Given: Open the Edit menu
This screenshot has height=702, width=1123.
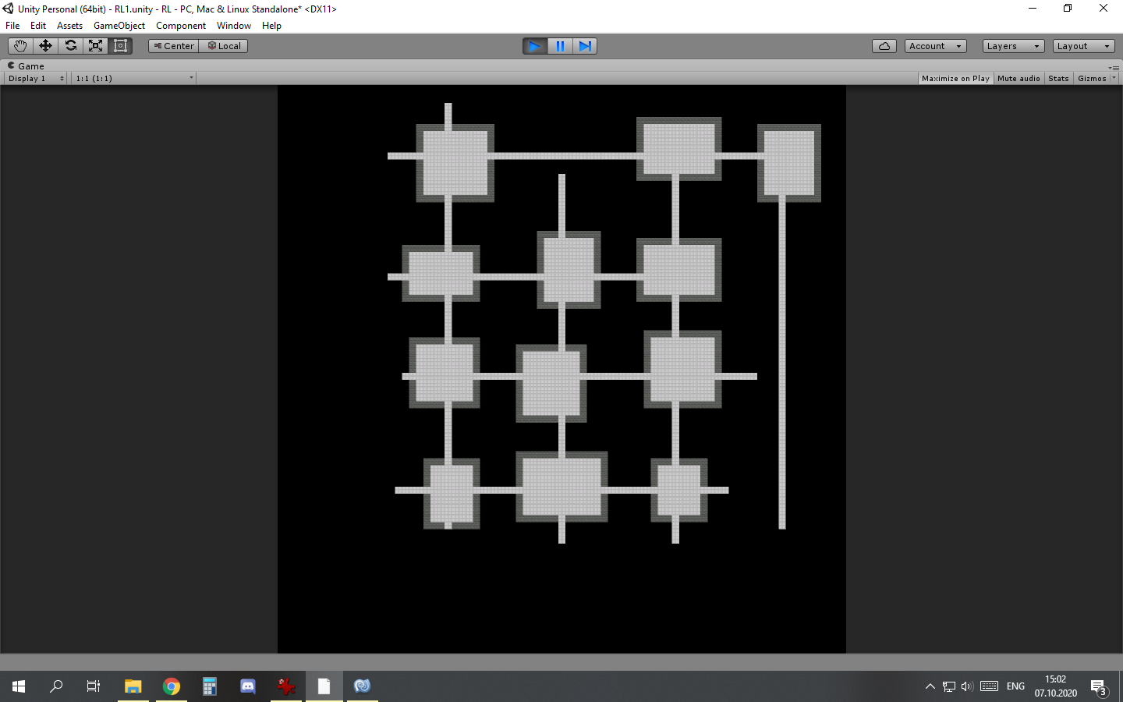Looking at the screenshot, I should point(38,26).
